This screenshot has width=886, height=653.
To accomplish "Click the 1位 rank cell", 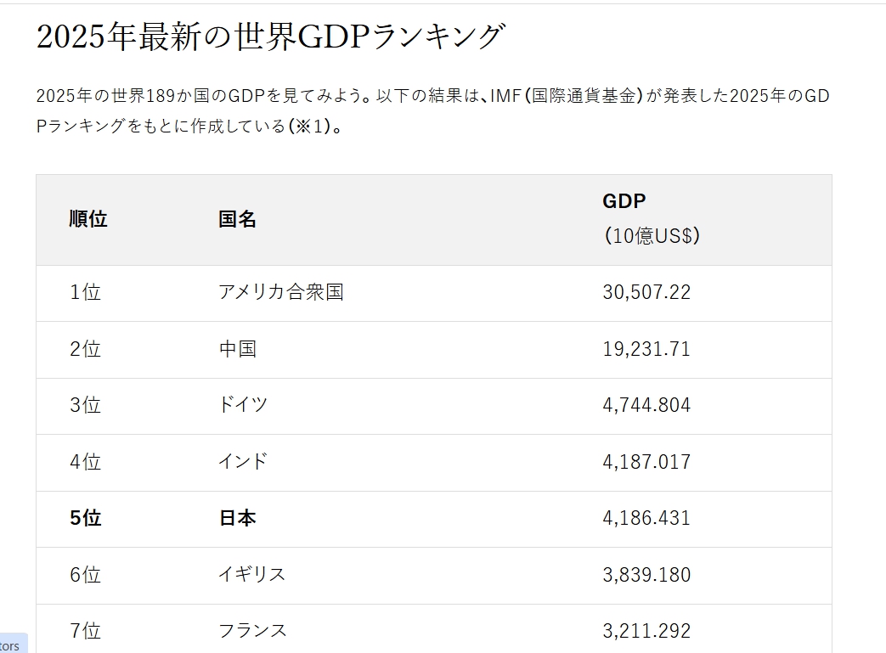I will pyautogui.click(x=85, y=292).
